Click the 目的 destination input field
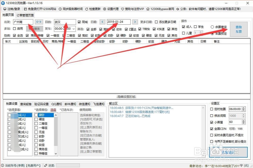Screen dimensions: 253x168 point(65,22)
